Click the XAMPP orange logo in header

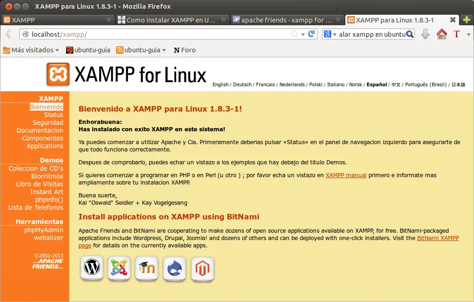[58, 74]
